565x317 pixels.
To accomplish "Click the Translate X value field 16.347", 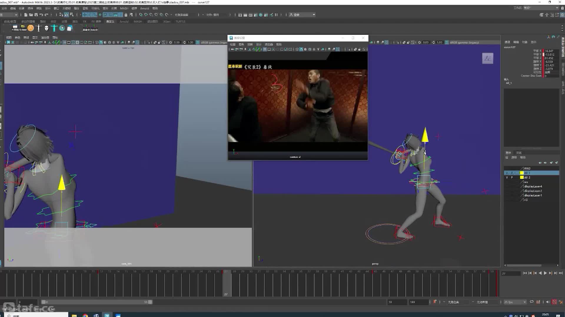I will (x=551, y=51).
